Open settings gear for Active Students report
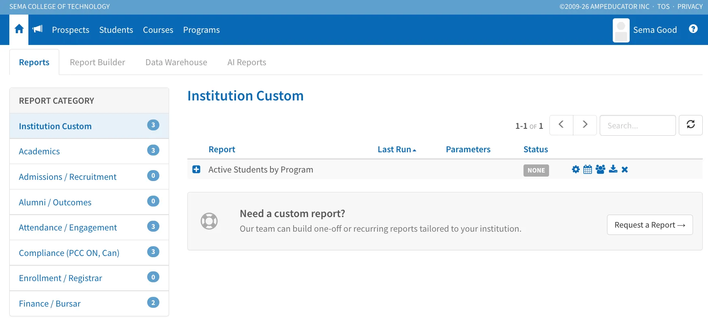Screen dimensions: 708x324 tap(576, 169)
